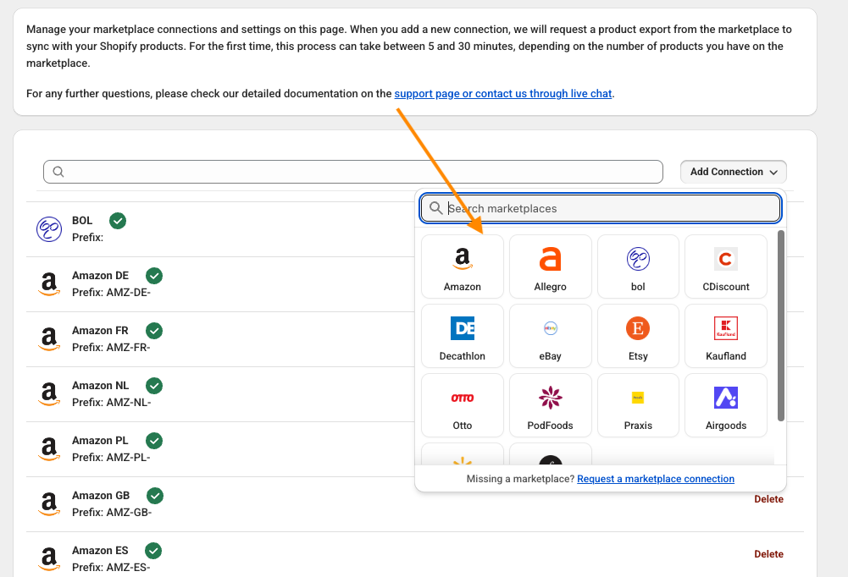Click the 'Prefix: AMZ-GB-' text
The image size is (848, 577).
click(112, 512)
